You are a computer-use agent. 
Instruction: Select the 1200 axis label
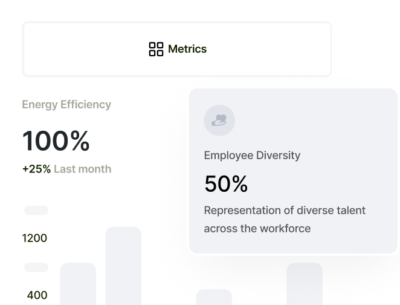pos(34,238)
